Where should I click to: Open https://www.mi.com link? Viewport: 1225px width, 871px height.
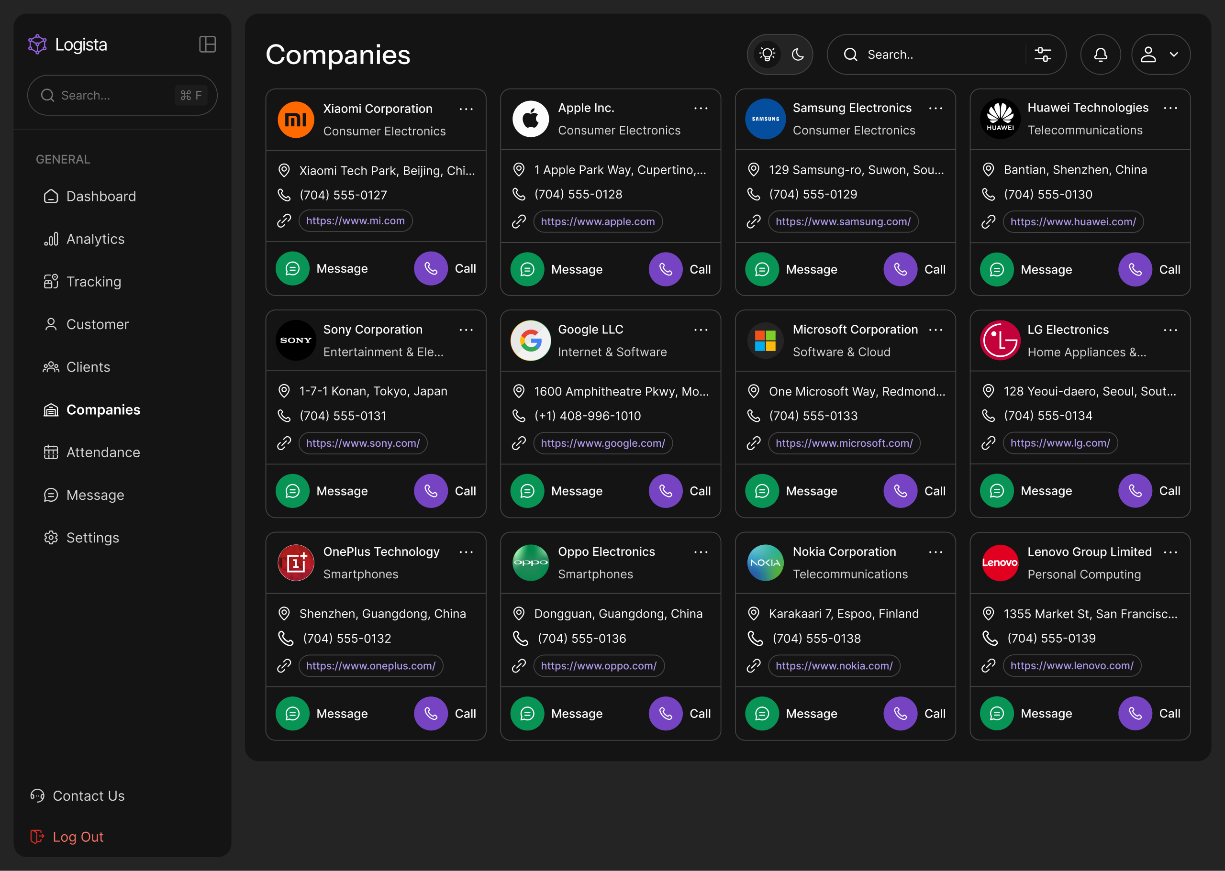[355, 221]
